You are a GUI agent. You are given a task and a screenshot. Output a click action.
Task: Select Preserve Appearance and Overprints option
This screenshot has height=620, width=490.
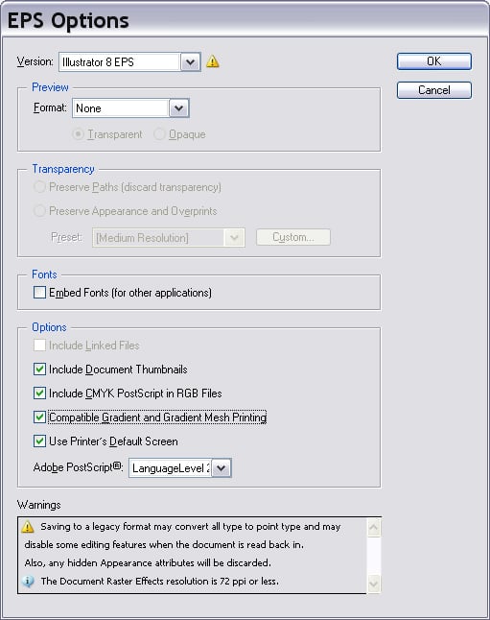[39, 211]
